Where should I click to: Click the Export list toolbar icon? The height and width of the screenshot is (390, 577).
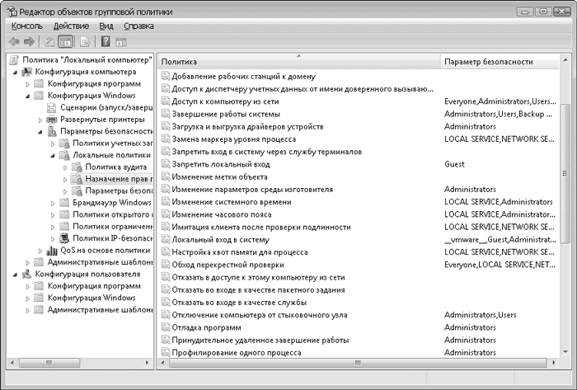(x=84, y=41)
